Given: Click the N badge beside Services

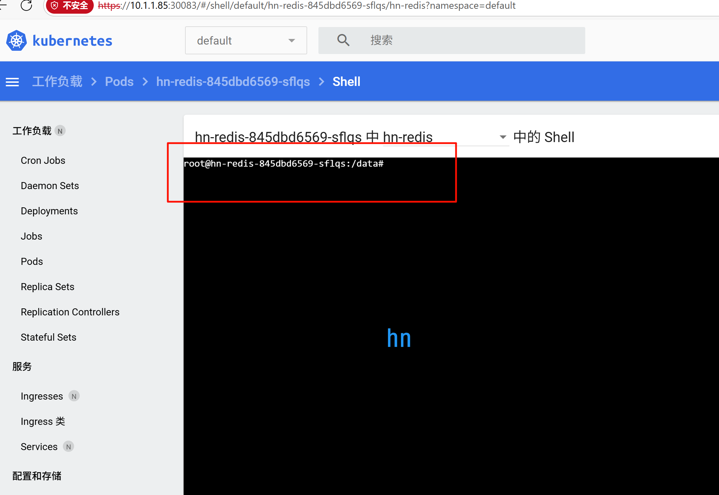Looking at the screenshot, I should (x=68, y=447).
